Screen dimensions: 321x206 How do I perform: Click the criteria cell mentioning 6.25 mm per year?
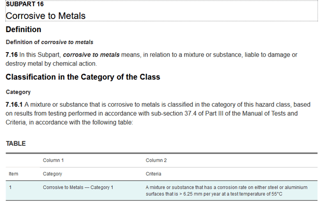coord(221,190)
